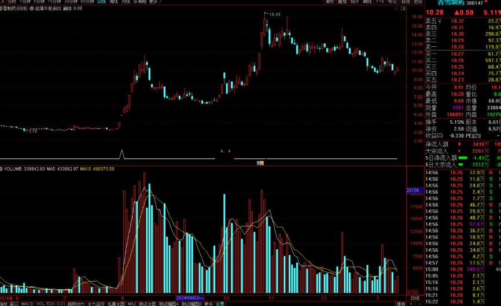Click the round icon beside the VOLUME label
The image size is (501, 306).
(x=1, y=169)
